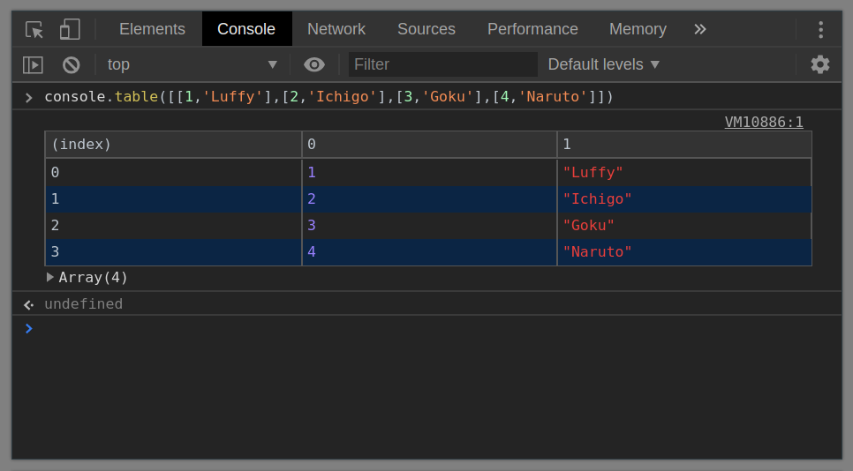Switch to the Console tab

(246, 29)
